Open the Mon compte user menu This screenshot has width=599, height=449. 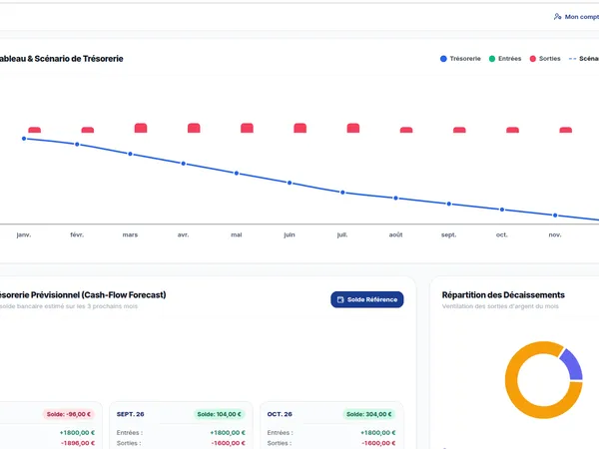tap(576, 17)
